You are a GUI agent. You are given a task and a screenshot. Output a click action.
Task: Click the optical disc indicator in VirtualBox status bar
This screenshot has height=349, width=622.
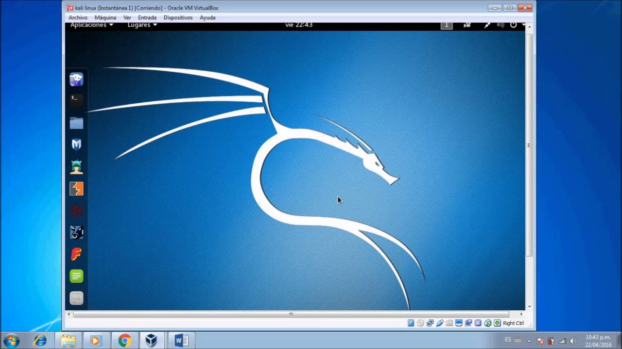pos(420,323)
